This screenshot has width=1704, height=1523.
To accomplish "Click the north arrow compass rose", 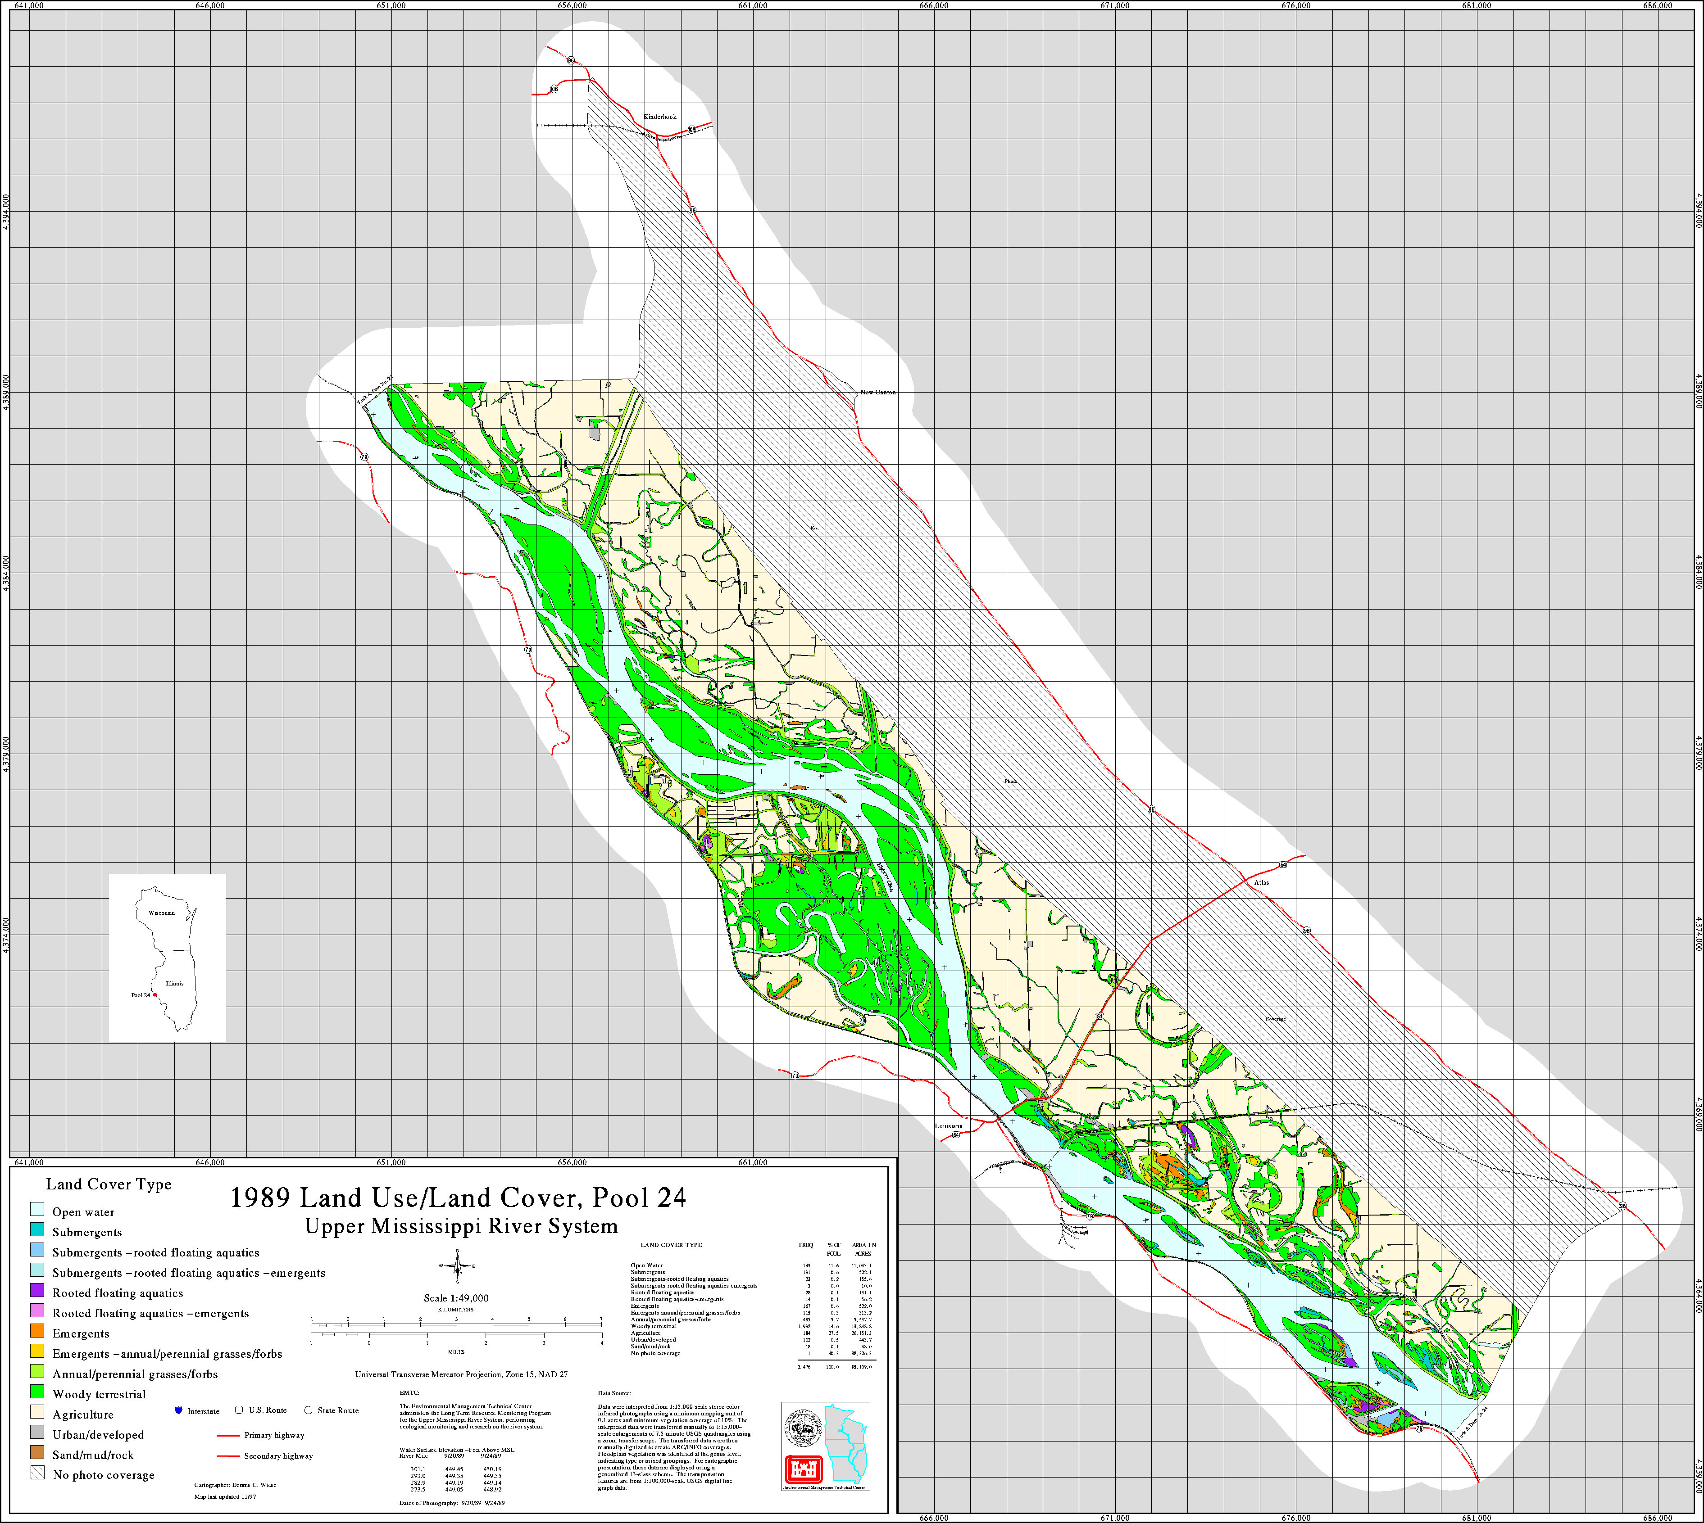I will [457, 1265].
